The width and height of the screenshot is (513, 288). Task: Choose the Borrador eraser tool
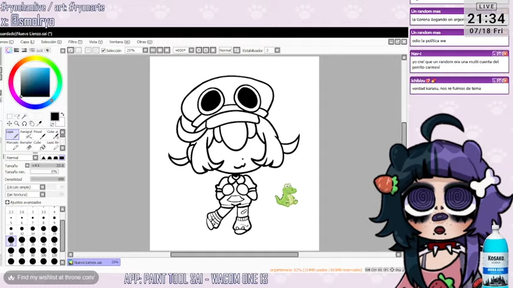[28, 145]
